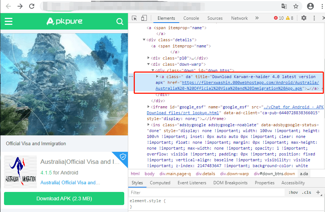Open DevTools settings gear
The height and width of the screenshot is (212, 325).
(304, 18)
